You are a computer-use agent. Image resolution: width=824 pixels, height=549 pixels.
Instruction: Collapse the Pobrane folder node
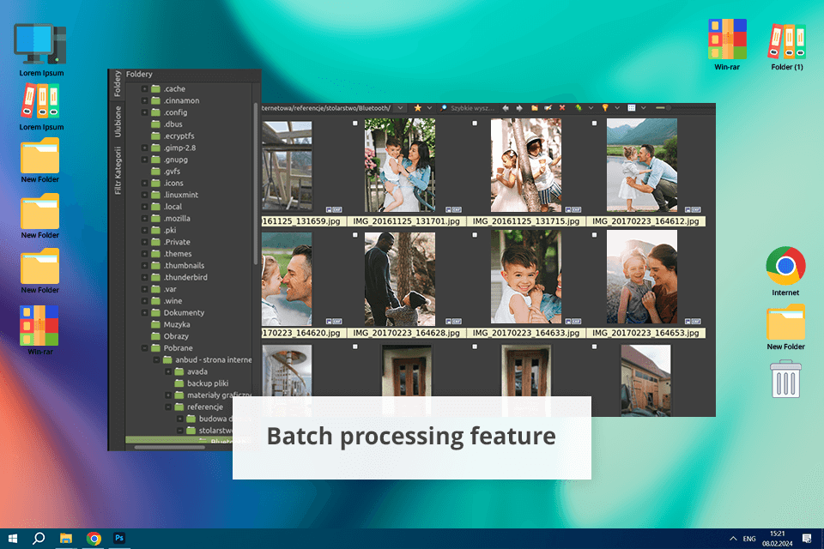click(x=144, y=347)
